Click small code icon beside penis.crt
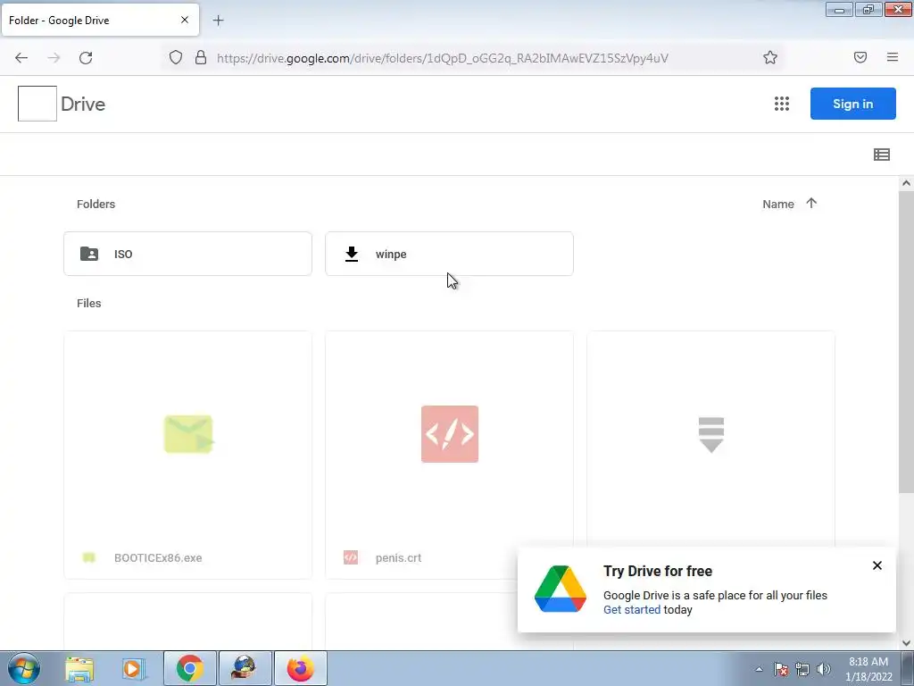914x686 pixels. [x=350, y=557]
